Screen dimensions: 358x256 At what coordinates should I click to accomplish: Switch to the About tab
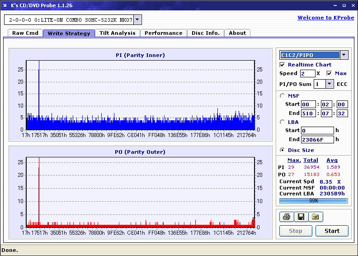pyautogui.click(x=237, y=33)
